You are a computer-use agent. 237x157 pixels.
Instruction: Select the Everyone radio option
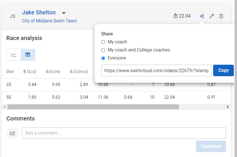tap(103, 58)
